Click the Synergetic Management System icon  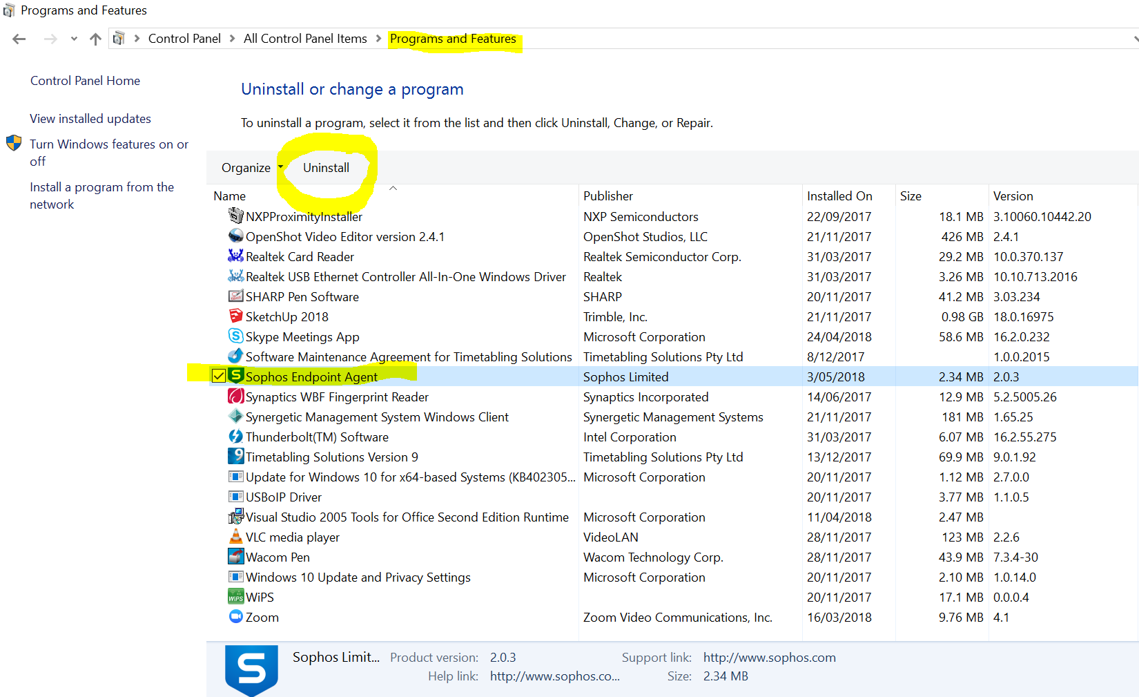(235, 416)
